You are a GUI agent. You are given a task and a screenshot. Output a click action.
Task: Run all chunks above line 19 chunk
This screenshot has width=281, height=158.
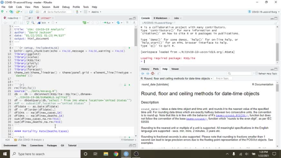click(125, 85)
